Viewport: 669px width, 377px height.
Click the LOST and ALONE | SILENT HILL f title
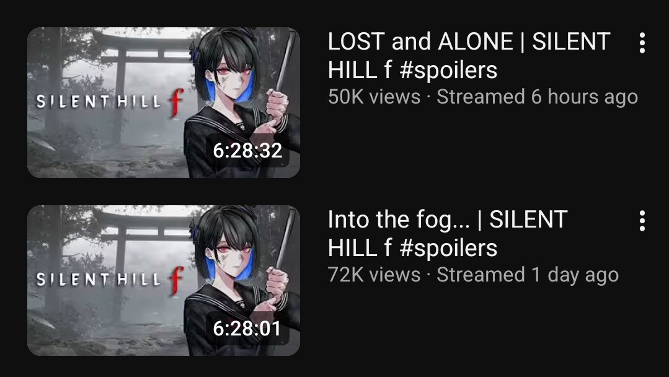point(469,55)
